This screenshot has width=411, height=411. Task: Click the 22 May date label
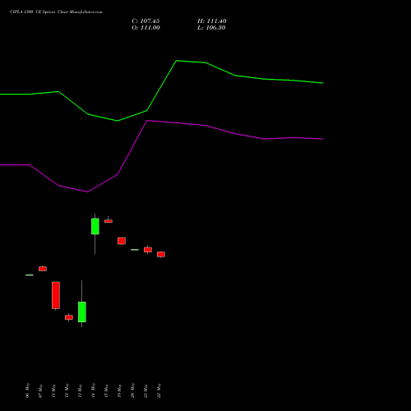coord(159,390)
